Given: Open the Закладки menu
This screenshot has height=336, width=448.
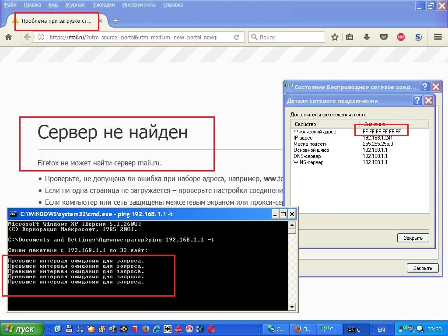Looking at the screenshot, I should click(103, 5).
